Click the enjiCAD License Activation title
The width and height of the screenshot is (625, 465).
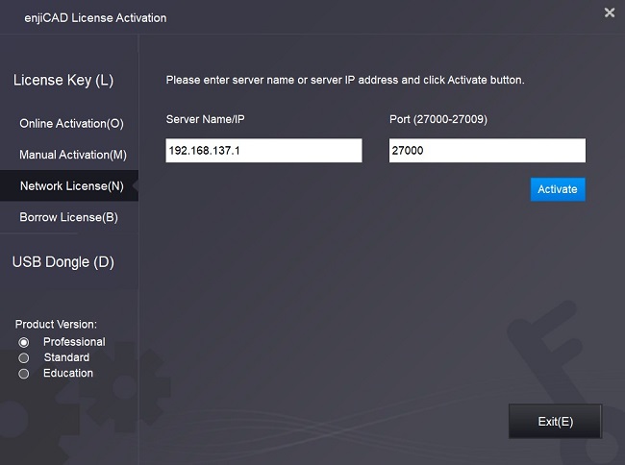[x=95, y=18]
